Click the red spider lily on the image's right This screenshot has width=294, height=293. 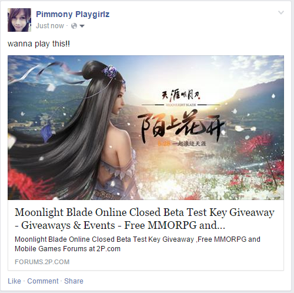(x=255, y=144)
